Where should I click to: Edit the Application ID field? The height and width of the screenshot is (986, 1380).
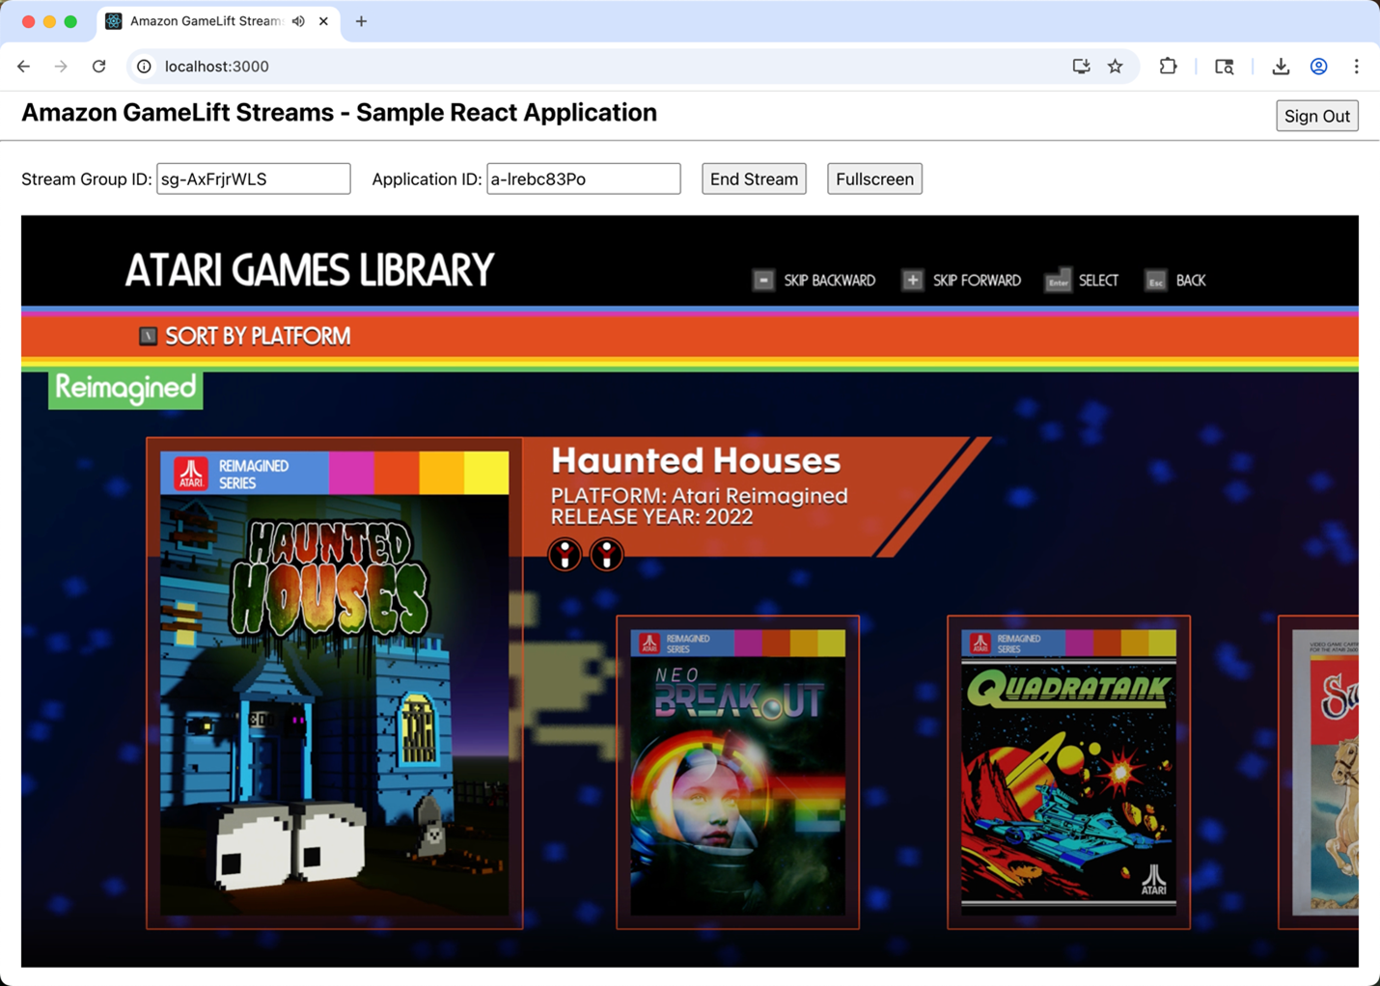(584, 178)
